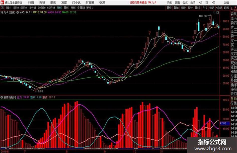Click the customer service headset icon

point(201,3)
